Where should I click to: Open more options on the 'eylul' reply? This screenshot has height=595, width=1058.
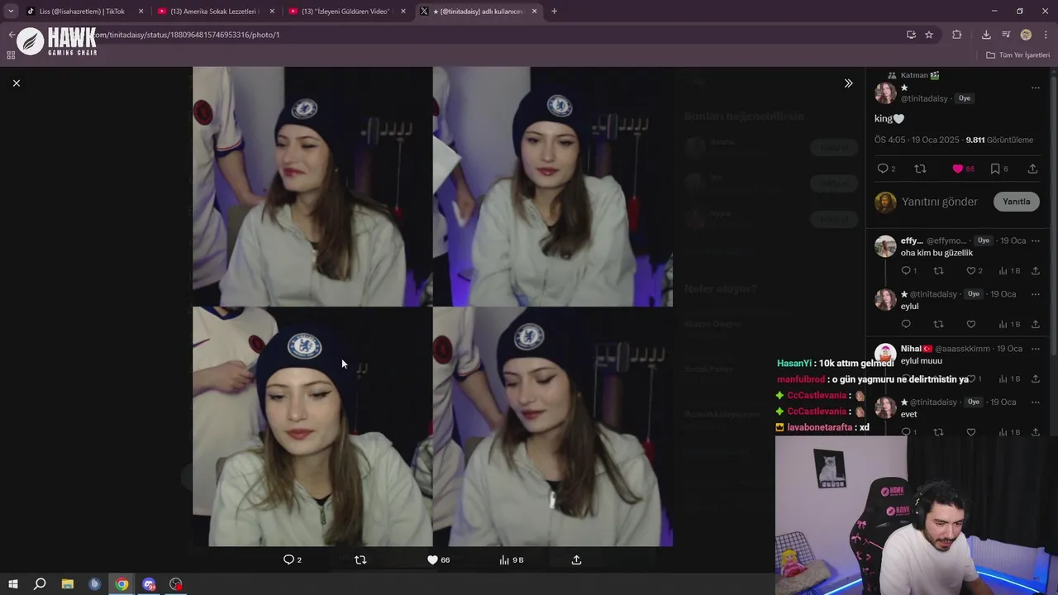1035,294
